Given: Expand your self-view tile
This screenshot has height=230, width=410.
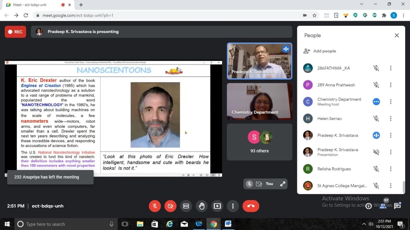Looking at the screenshot, I should 283,184.
